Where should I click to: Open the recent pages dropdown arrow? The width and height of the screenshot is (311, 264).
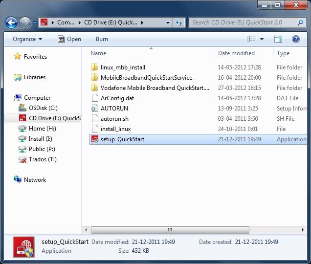[35, 23]
